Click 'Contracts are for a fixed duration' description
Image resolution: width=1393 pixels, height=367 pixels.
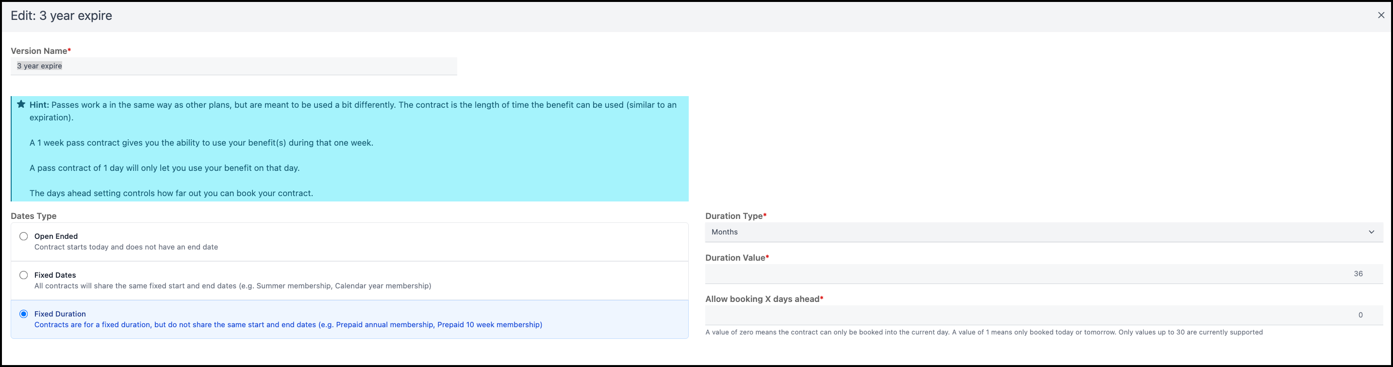pos(288,325)
